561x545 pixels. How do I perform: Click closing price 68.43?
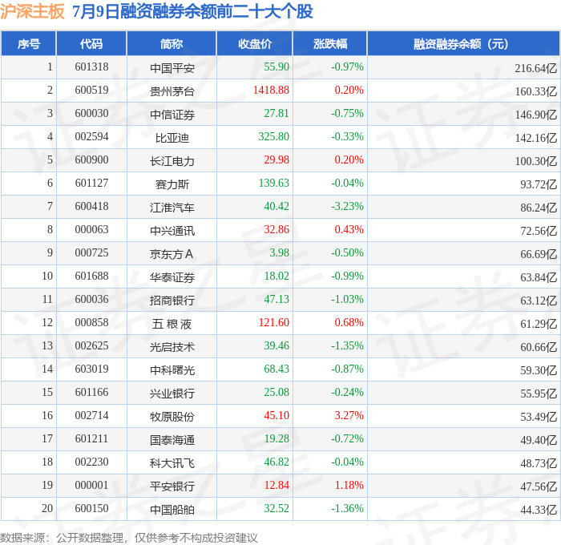[276, 369]
